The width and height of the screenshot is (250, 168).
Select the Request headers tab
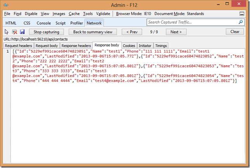click(18, 46)
